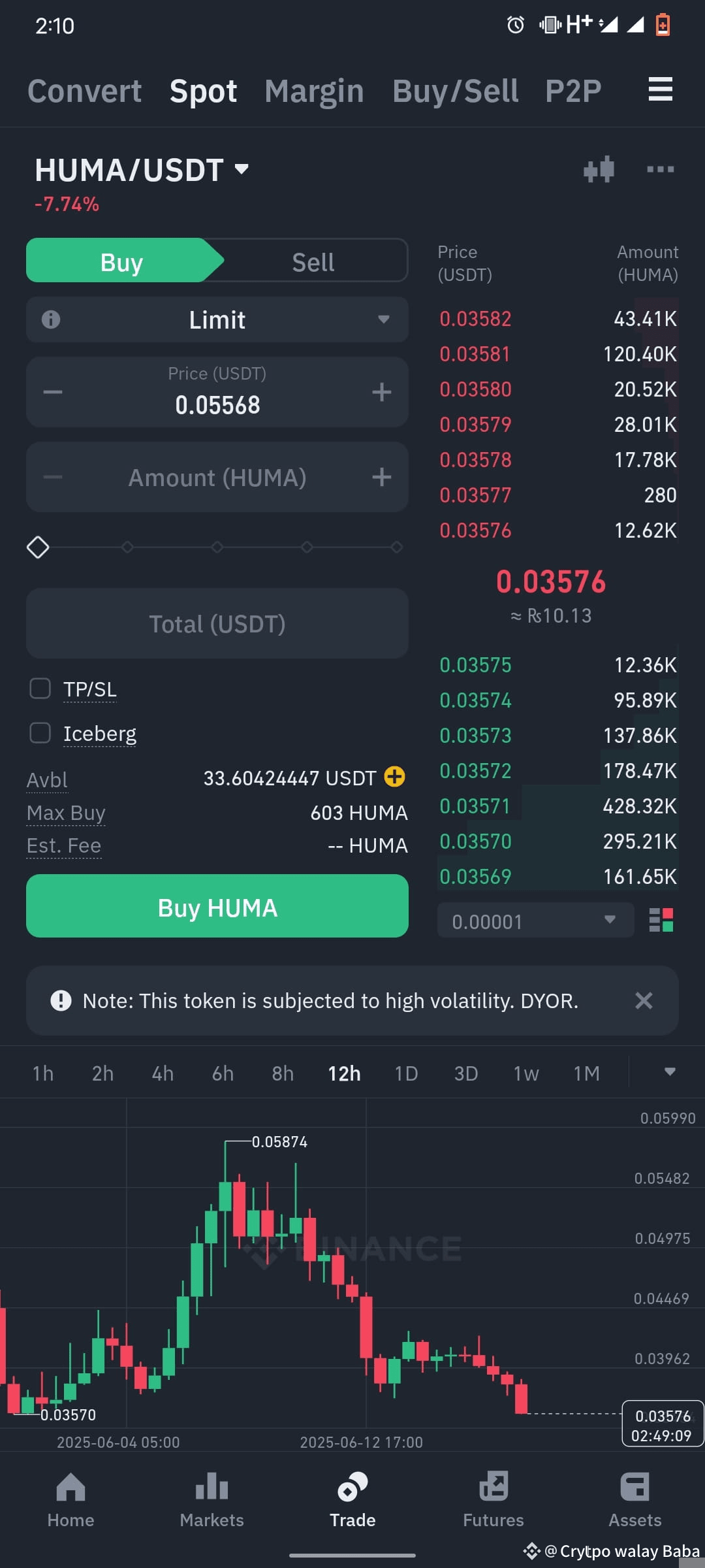
Task: Focus the Price (USDT) input field
Action: (217, 392)
